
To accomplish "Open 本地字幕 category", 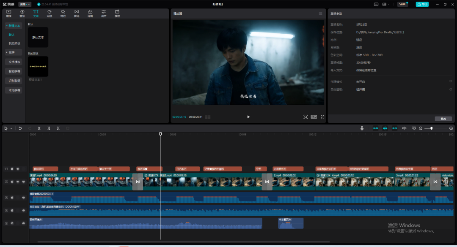I will tap(14, 90).
